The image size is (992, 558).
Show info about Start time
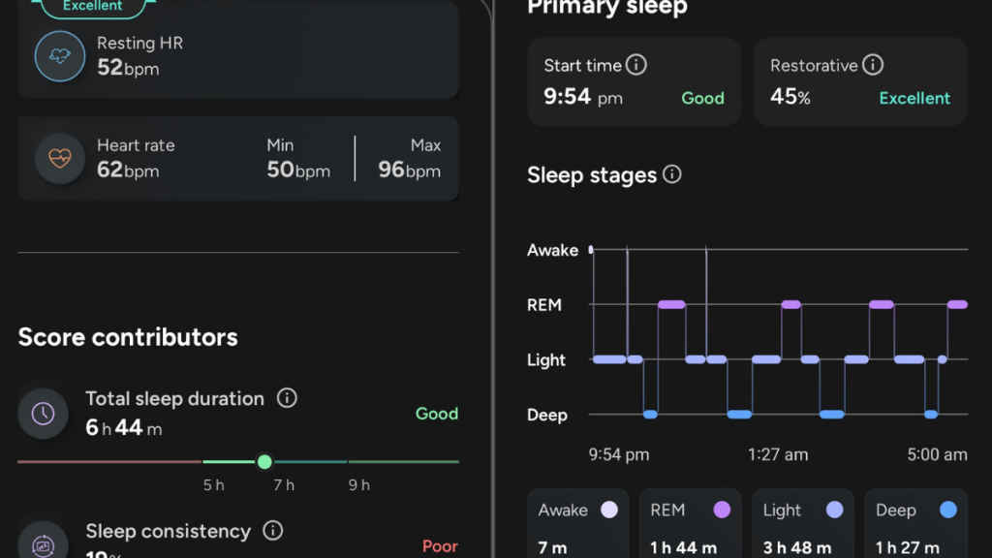pyautogui.click(x=636, y=65)
